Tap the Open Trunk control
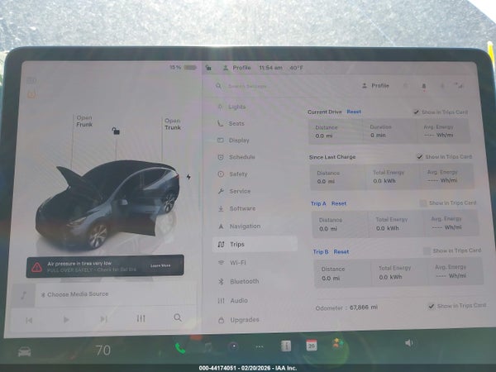 coord(173,124)
